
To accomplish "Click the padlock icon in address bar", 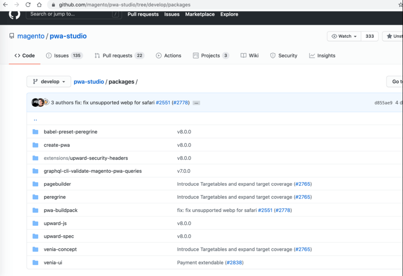I will [x=54, y=5].
